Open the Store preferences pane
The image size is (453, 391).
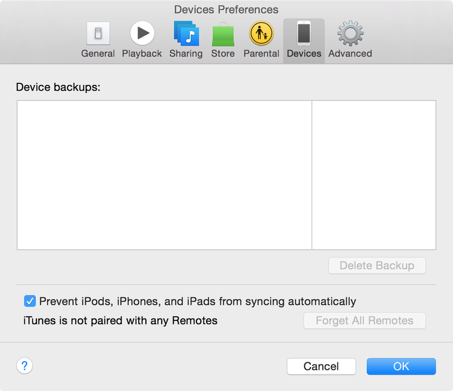point(223,40)
